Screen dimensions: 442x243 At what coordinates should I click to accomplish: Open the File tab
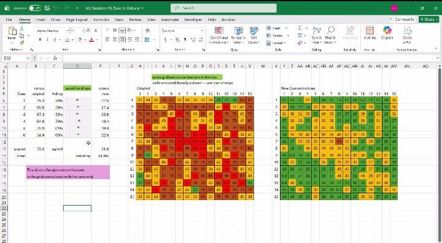(9, 20)
